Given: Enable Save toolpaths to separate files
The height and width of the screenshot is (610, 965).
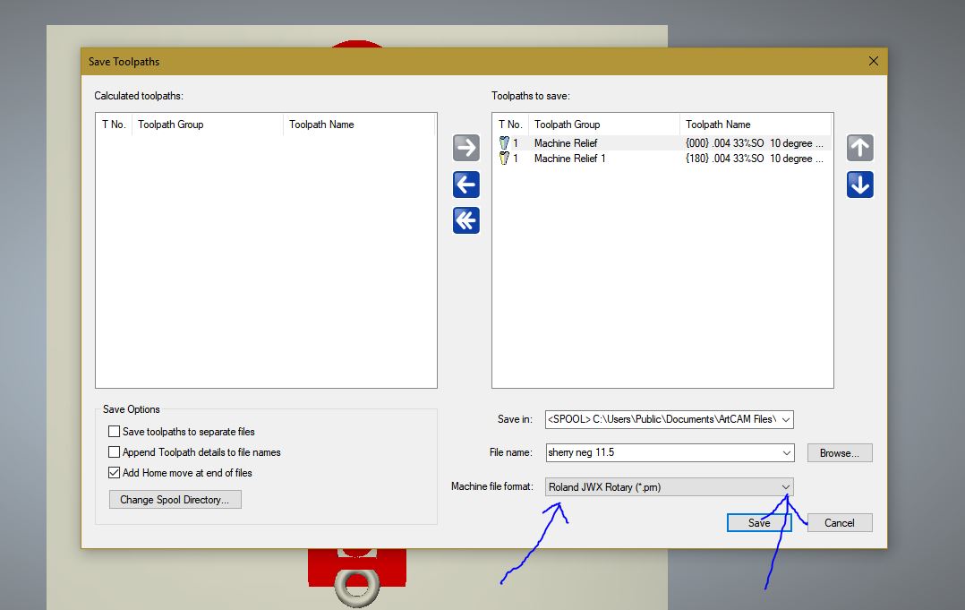Looking at the screenshot, I should pyautogui.click(x=114, y=431).
